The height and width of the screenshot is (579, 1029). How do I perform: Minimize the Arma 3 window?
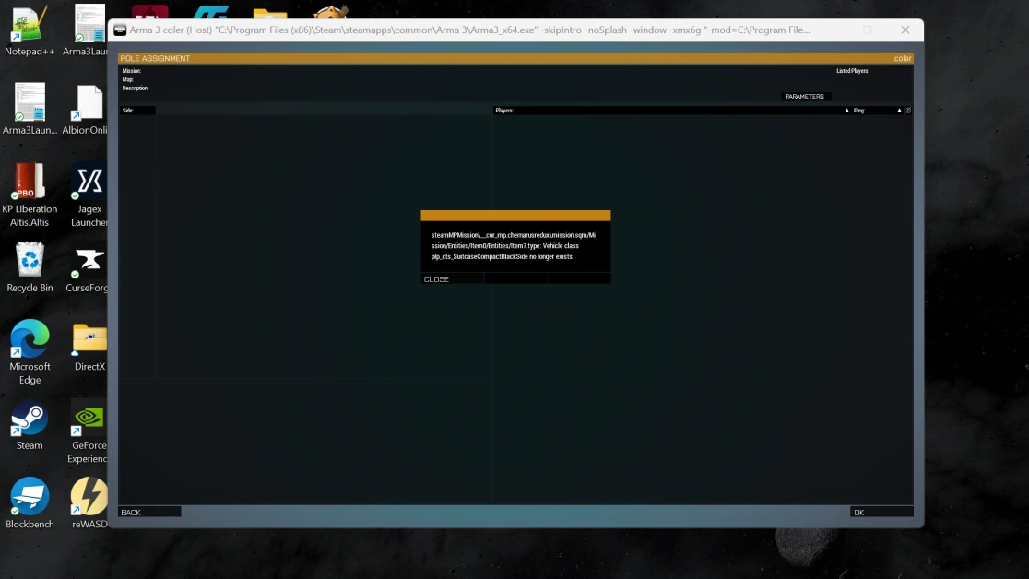(830, 30)
